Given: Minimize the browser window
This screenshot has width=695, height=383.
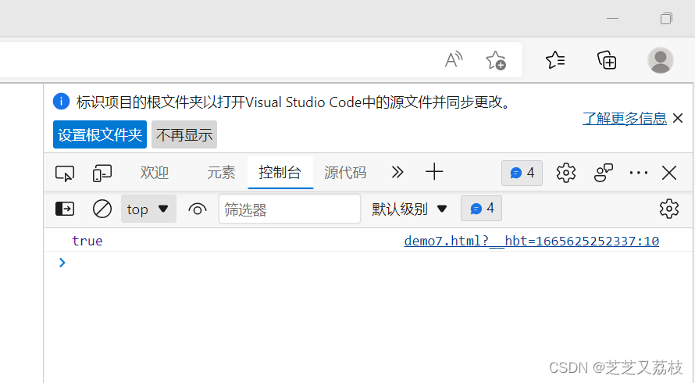Looking at the screenshot, I should (612, 18).
